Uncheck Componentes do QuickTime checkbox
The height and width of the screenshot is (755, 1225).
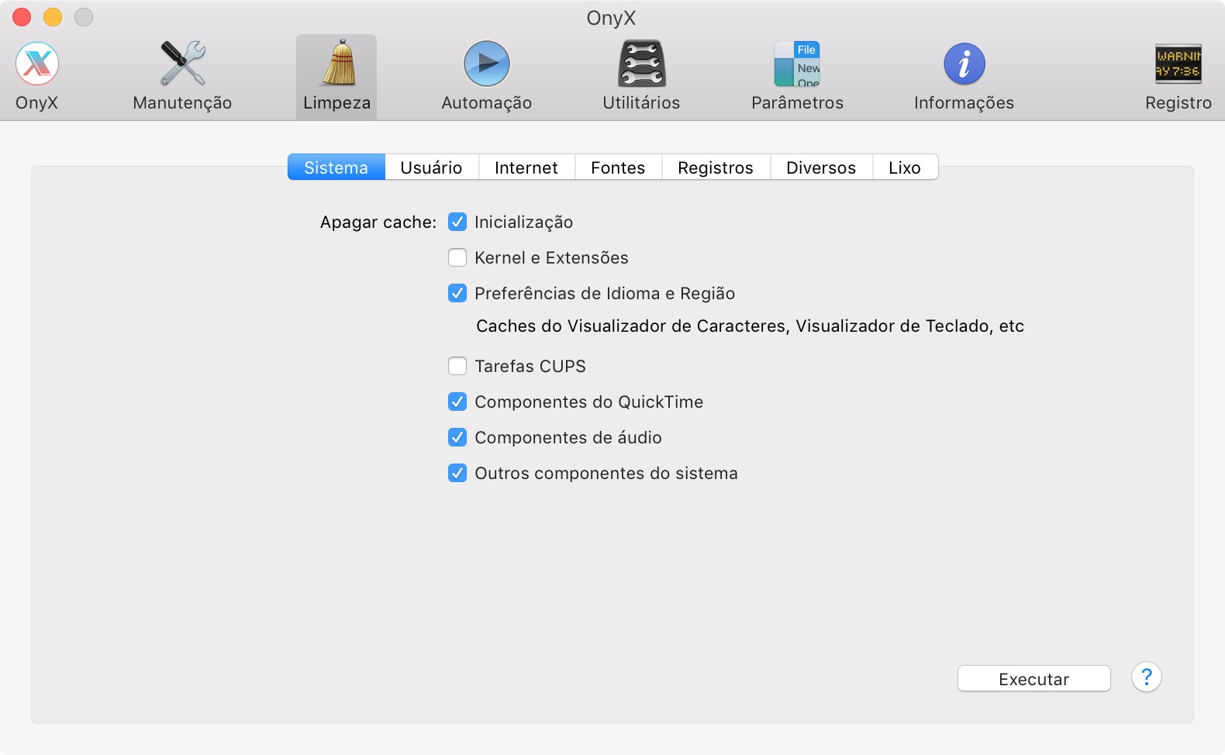pyautogui.click(x=457, y=402)
